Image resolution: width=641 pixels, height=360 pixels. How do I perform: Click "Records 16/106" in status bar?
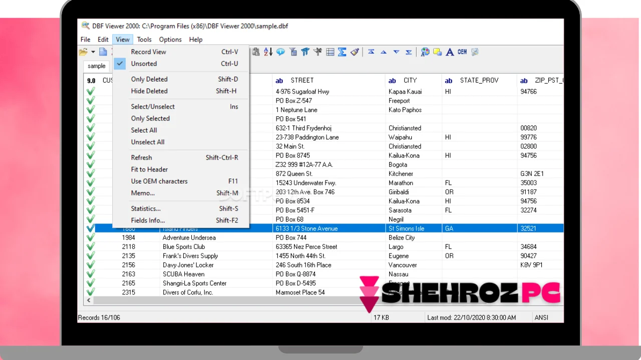(x=99, y=317)
